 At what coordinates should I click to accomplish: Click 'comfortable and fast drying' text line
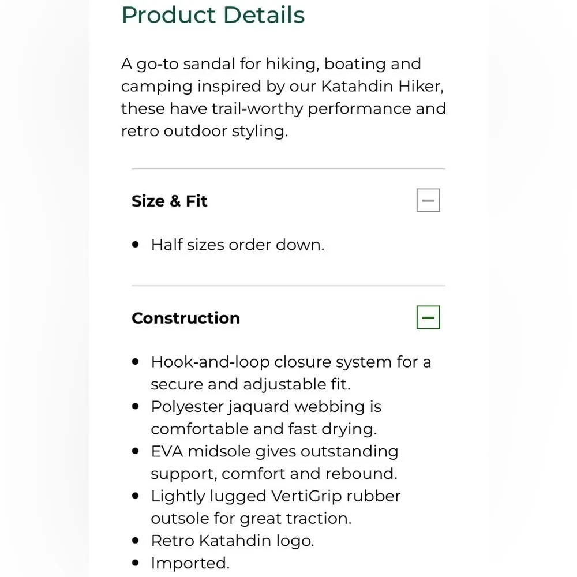coord(263,429)
